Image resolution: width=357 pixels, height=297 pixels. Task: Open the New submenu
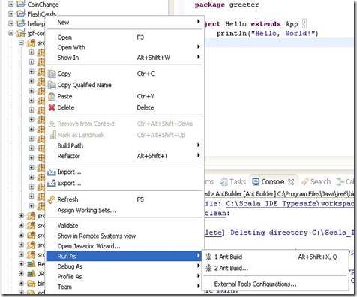(124, 22)
